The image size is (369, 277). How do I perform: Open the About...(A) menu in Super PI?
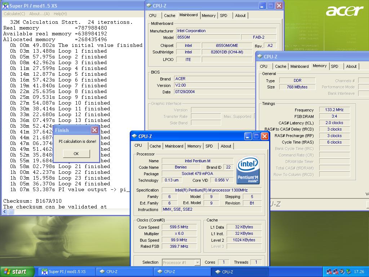[x=39, y=14]
